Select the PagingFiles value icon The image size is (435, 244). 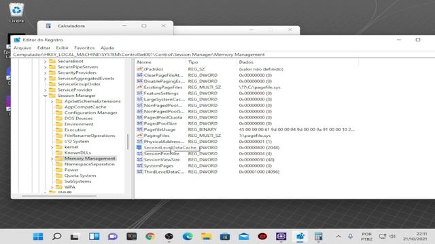pos(140,136)
